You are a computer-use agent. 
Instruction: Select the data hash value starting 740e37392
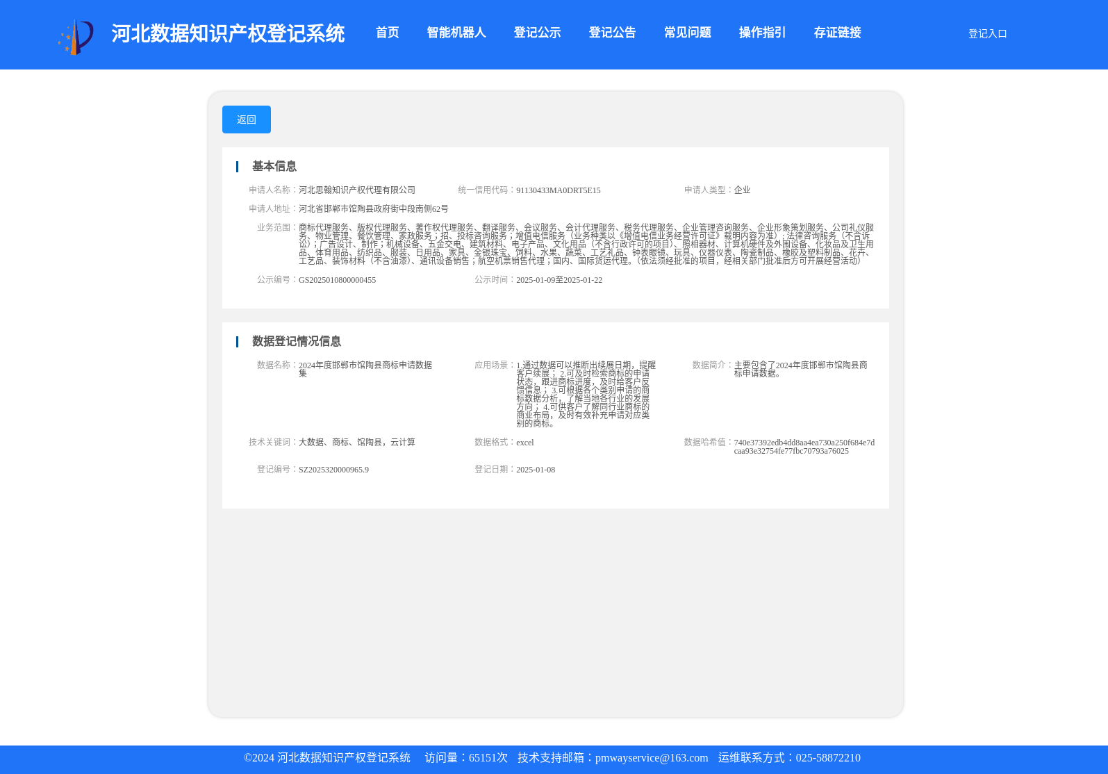[804, 447]
